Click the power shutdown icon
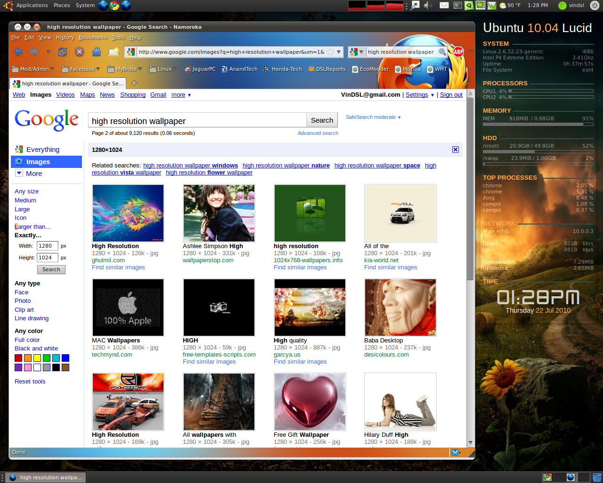 pyautogui.click(x=595, y=5)
